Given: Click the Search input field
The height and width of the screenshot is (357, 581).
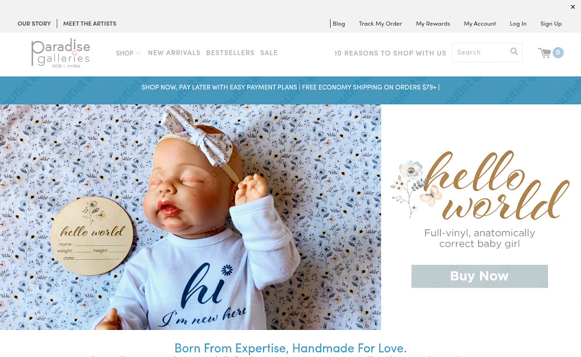Looking at the screenshot, I should [x=481, y=52].
